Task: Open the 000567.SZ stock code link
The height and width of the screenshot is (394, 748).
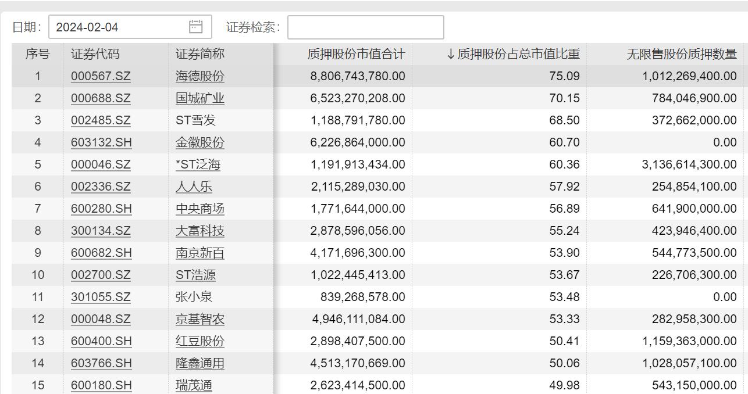Action: (x=101, y=76)
